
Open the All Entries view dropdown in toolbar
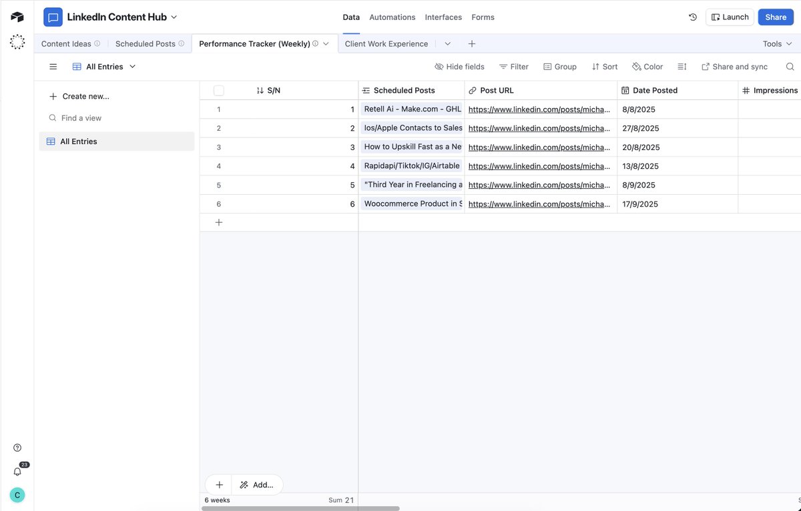click(104, 67)
